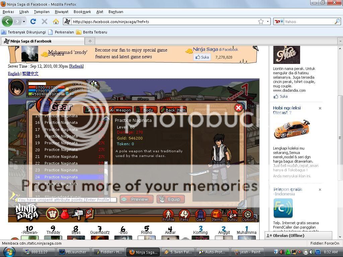Select the 'Ninja Saga di Facebook' browser tab
343x257 pixels.
[x=43, y=41]
